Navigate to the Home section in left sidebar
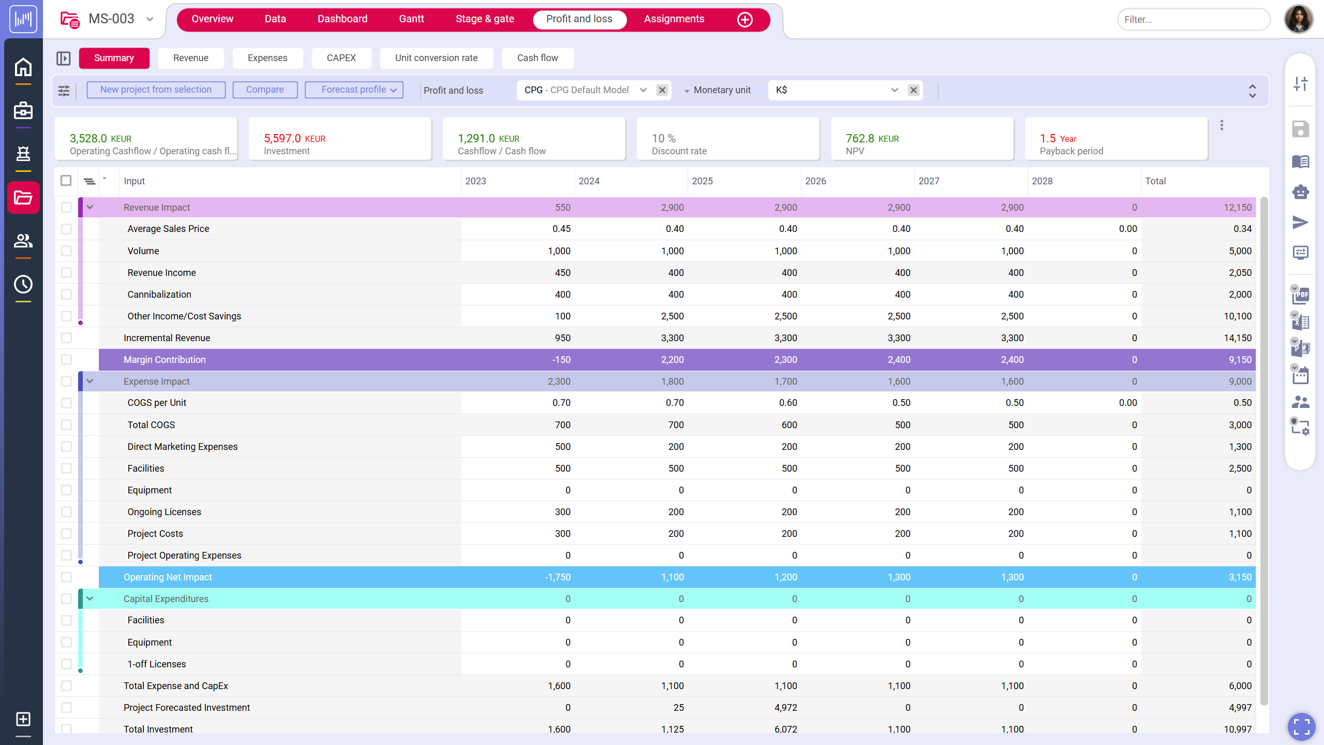Image resolution: width=1324 pixels, height=745 pixels. pyautogui.click(x=23, y=66)
